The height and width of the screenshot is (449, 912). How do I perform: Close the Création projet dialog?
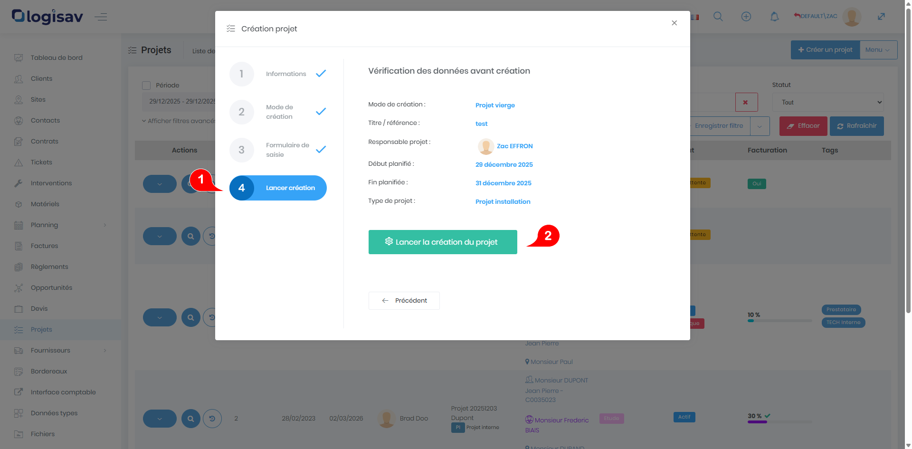(674, 23)
